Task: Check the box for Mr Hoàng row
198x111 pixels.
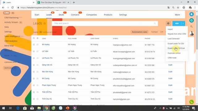Action: coord(34,44)
